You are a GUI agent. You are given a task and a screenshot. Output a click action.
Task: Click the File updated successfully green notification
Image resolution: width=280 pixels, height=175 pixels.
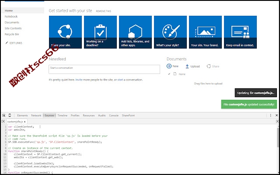click(249, 104)
